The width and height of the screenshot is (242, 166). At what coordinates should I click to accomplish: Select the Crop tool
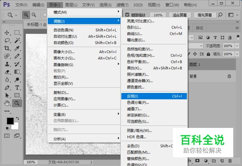tap(7, 48)
